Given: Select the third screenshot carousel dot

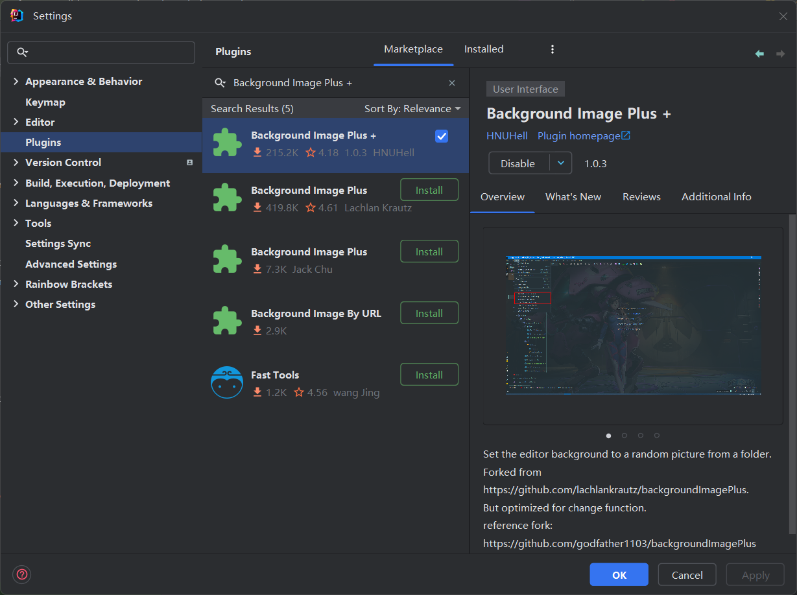Looking at the screenshot, I should (641, 436).
